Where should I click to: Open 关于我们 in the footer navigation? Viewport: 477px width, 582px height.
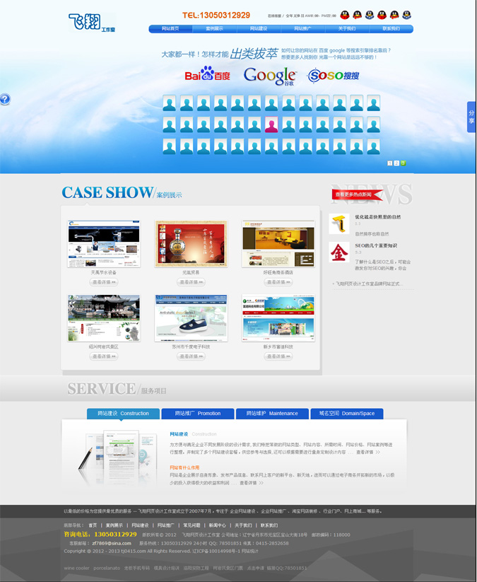coord(243,525)
